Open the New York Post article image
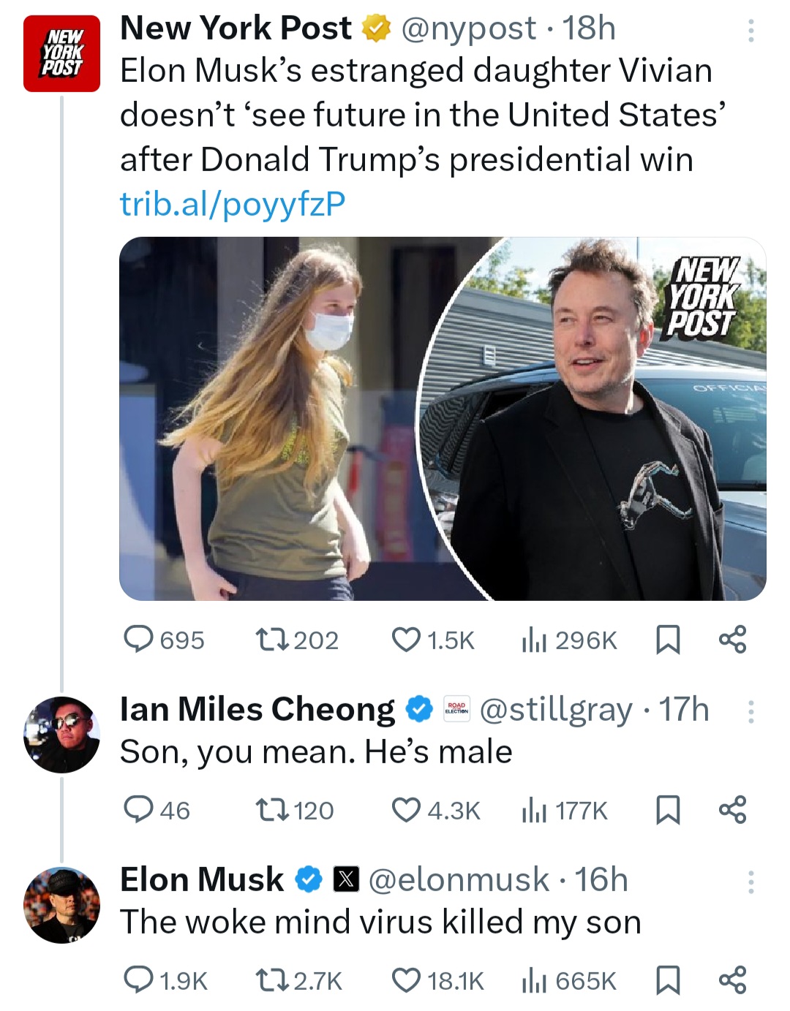The width and height of the screenshot is (790, 1011). [x=443, y=418]
